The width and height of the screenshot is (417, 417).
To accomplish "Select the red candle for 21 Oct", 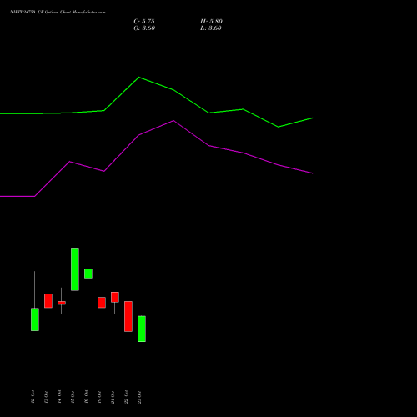I will (x=115, y=297).
